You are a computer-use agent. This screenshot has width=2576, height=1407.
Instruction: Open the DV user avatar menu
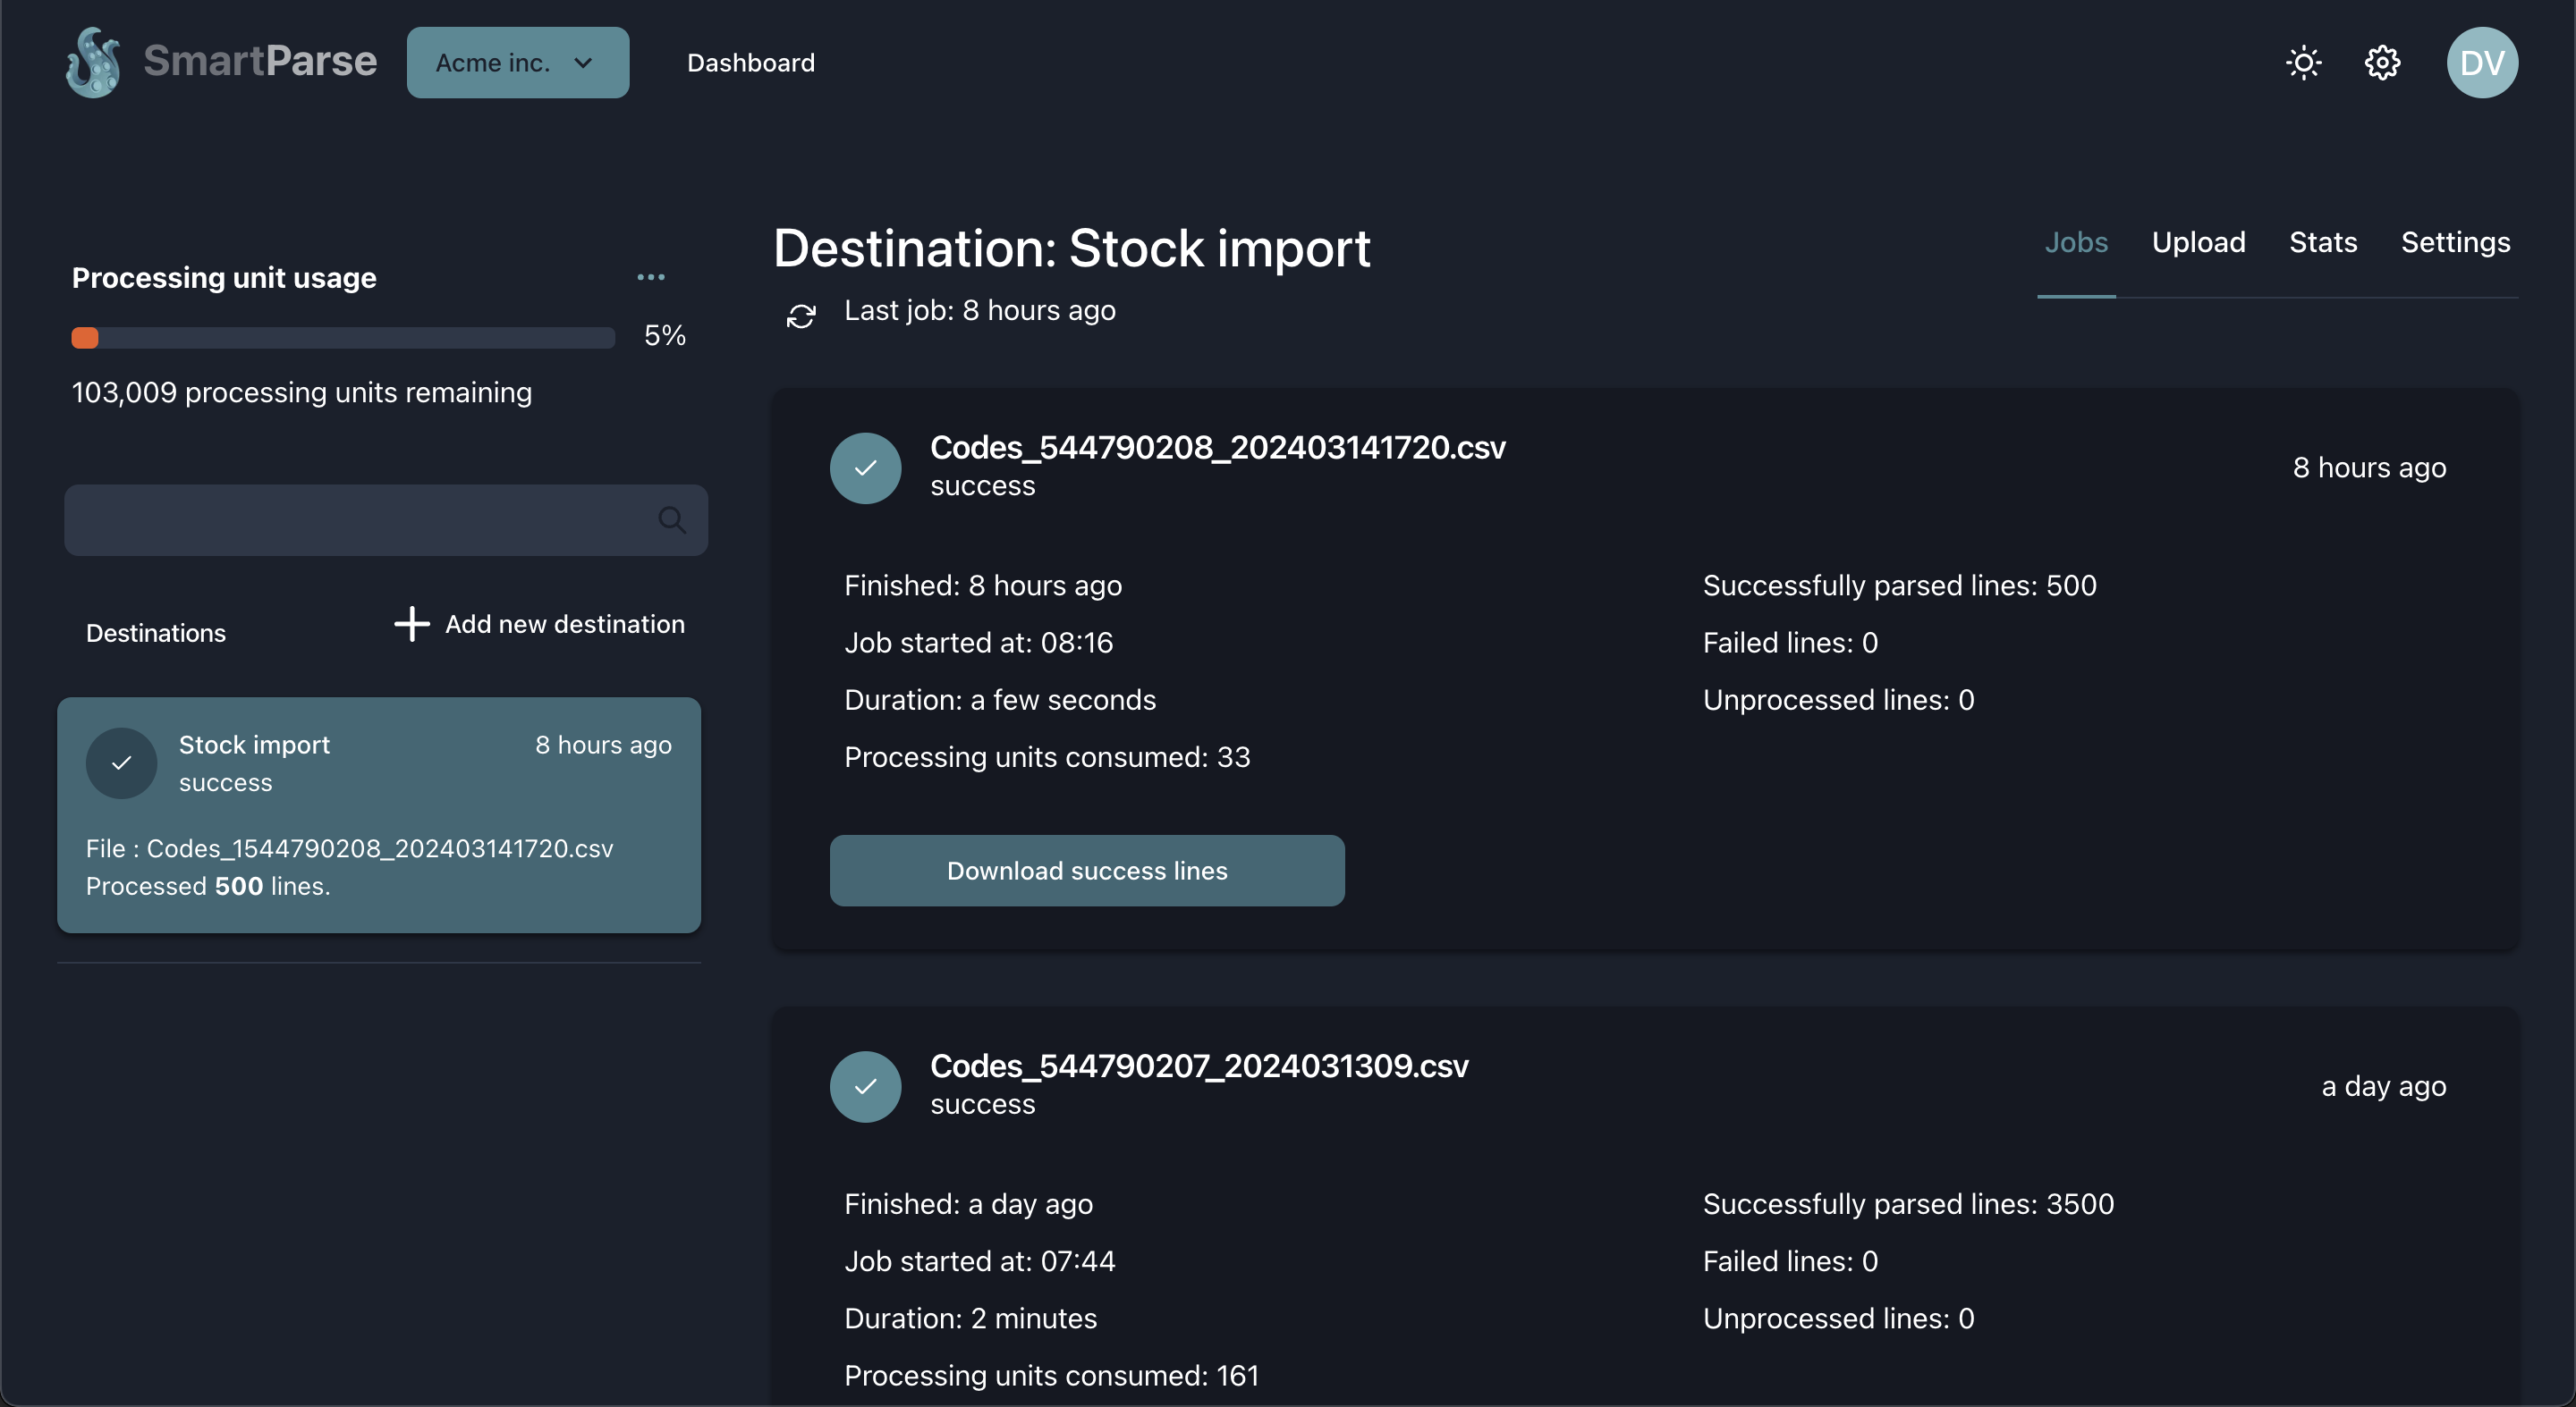click(x=2481, y=63)
